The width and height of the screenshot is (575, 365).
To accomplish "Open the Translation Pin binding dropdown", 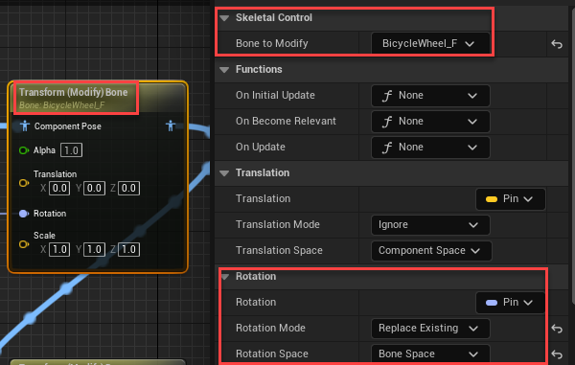I will (x=510, y=199).
